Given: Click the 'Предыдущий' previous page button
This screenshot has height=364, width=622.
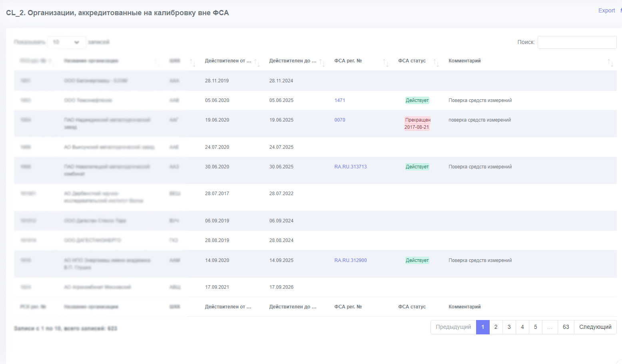Looking at the screenshot, I should (x=453, y=327).
